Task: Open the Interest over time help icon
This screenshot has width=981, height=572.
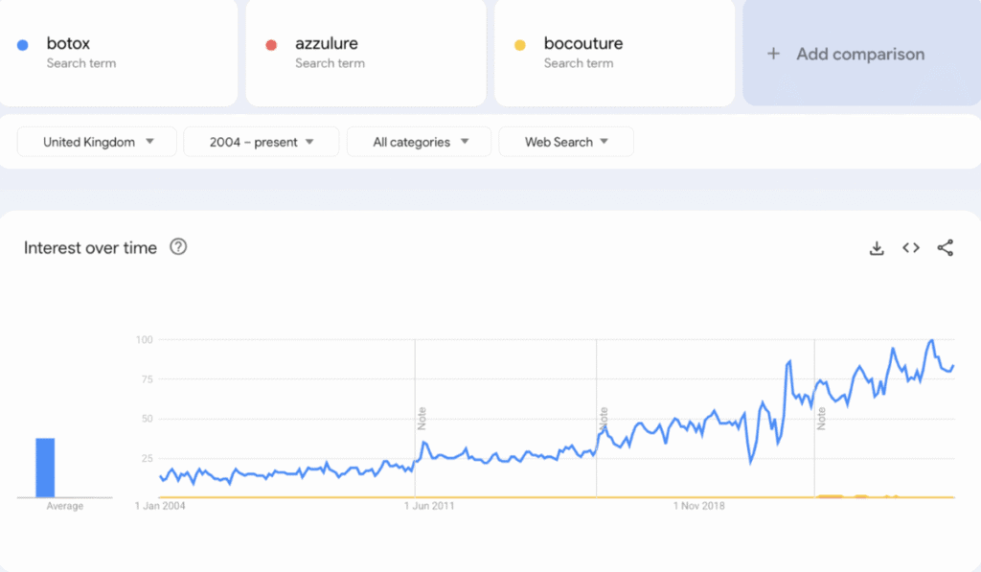Action: pos(178,247)
